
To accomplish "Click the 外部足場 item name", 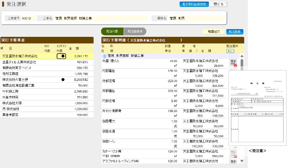I will click(x=109, y=81).
